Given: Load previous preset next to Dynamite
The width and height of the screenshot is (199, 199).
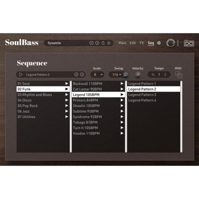Looking at the screenshot, I should coord(91,43).
